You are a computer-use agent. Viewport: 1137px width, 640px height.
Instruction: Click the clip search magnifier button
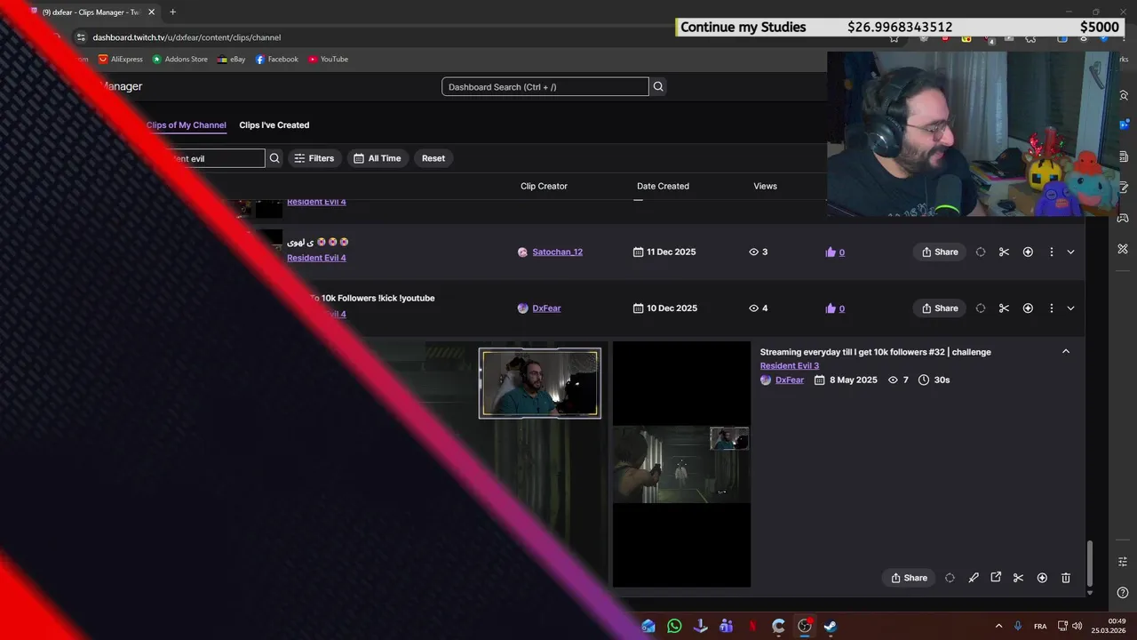(274, 158)
